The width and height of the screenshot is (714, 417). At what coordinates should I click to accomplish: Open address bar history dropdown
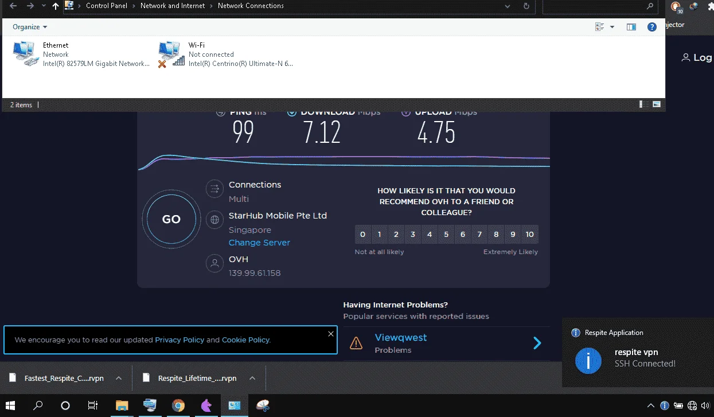coord(508,6)
